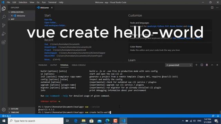Screen dimensions: 221x124
Task: Close Welcome in Open Editors list
Action: 12,15
